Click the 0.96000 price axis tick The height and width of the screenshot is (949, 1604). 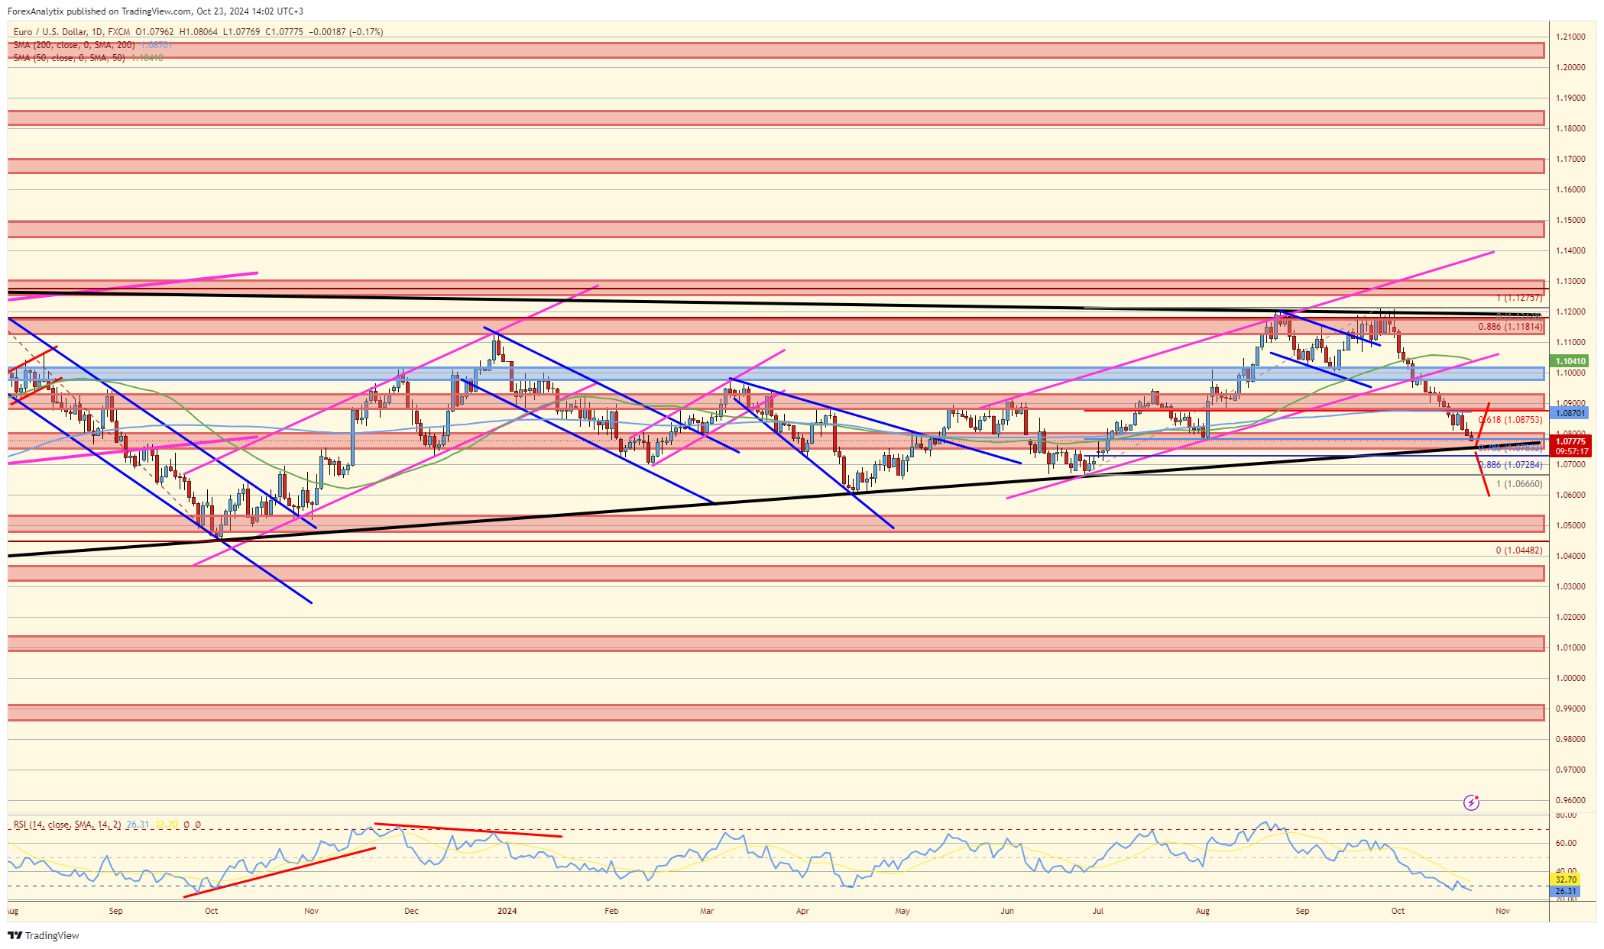pos(1570,800)
